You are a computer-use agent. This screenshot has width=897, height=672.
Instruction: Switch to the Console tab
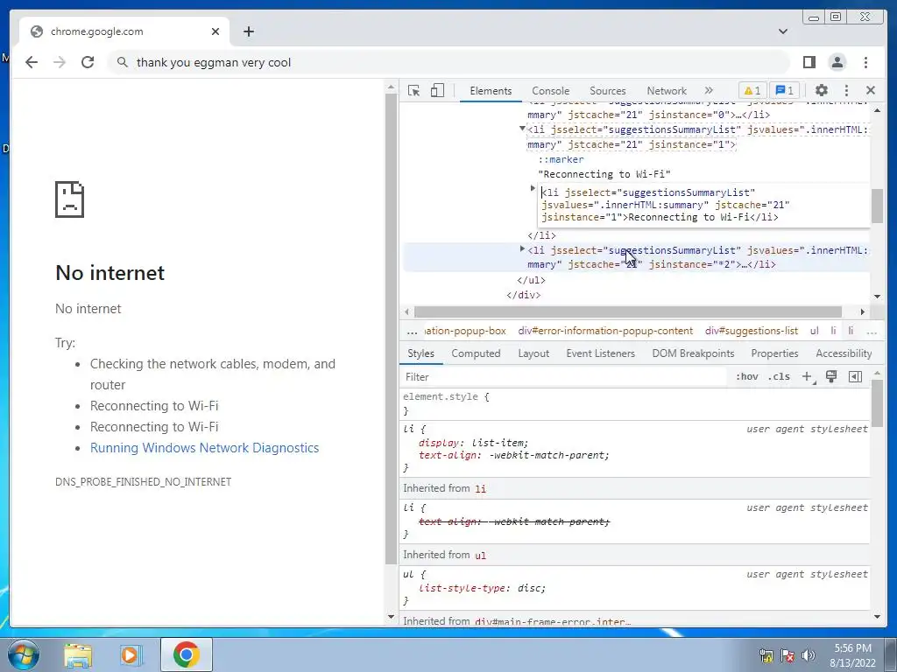(550, 91)
